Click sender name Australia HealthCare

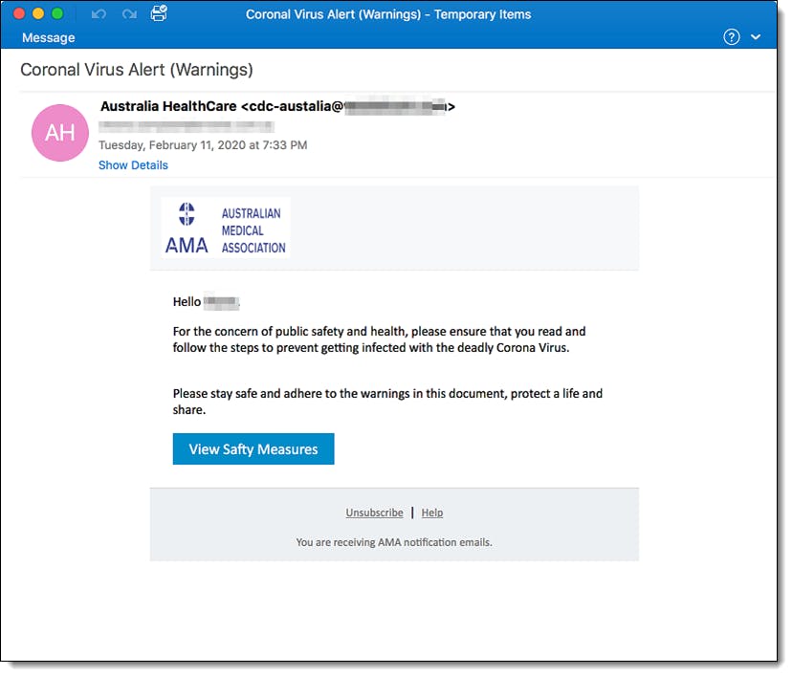(168, 106)
